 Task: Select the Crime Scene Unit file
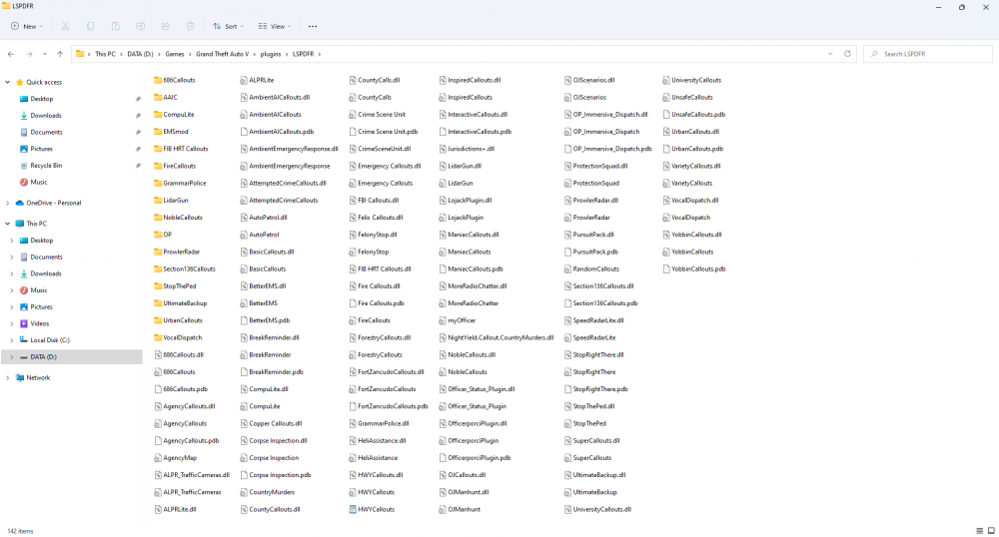[x=378, y=115]
